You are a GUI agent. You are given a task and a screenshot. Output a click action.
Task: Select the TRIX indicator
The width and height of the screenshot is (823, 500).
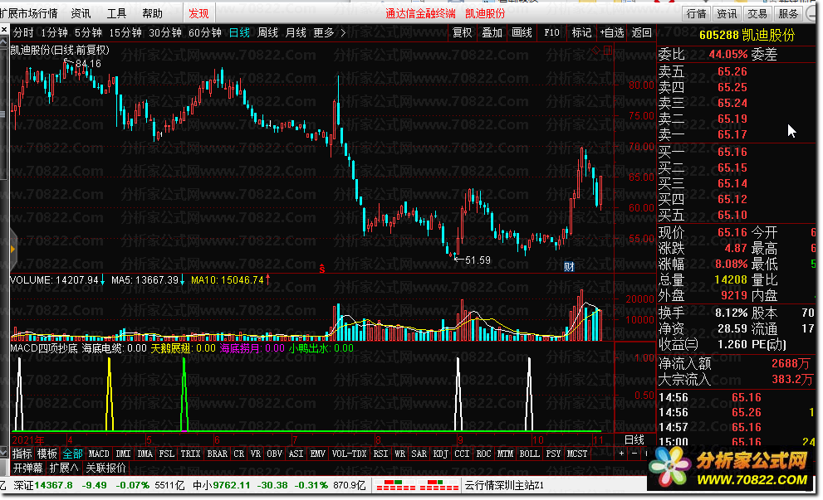190,454
